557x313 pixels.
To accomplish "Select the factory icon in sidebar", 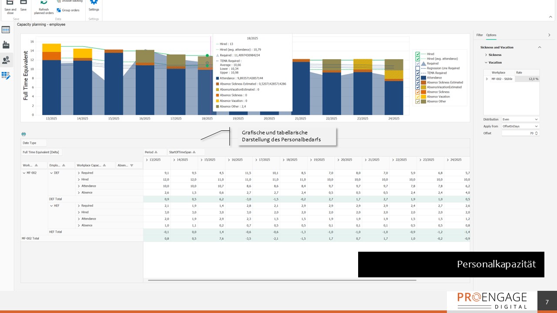I will pyautogui.click(x=6, y=45).
